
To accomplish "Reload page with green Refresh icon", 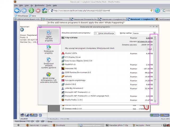I will point(31,11).
